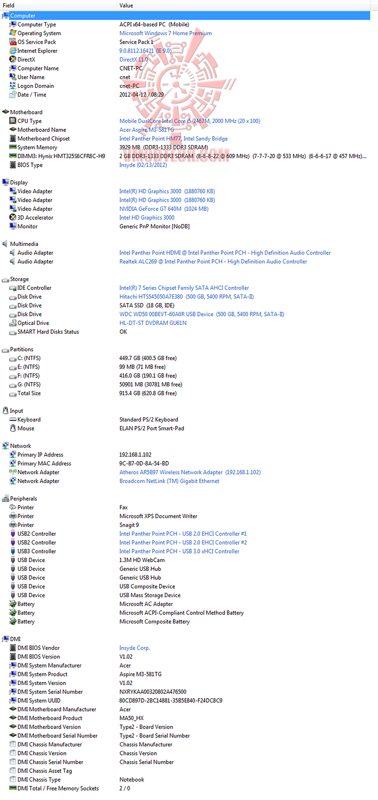378x800 pixels.
Task: Select the Snagit 9 printer value
Action: click(129, 525)
